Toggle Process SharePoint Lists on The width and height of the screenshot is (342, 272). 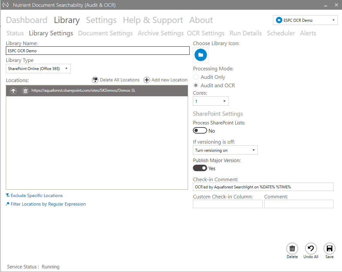(x=200, y=130)
